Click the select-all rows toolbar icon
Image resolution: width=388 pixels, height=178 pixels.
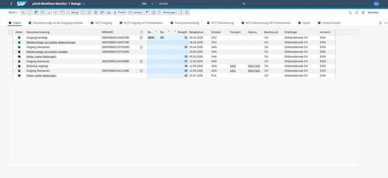click(x=36, y=12)
